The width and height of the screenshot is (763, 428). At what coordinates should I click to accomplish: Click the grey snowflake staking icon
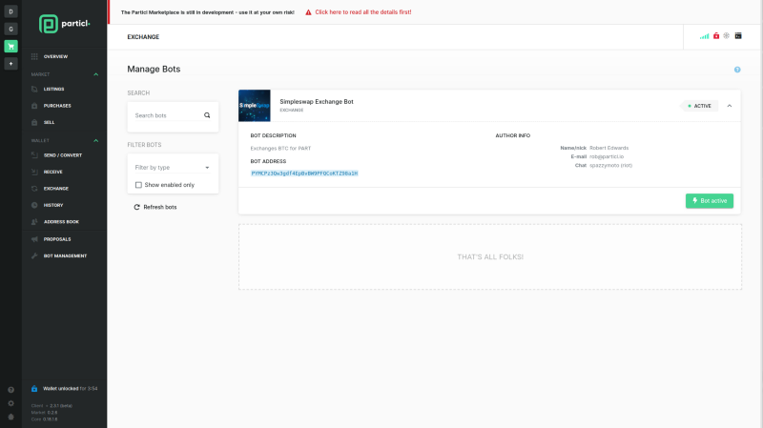click(727, 35)
